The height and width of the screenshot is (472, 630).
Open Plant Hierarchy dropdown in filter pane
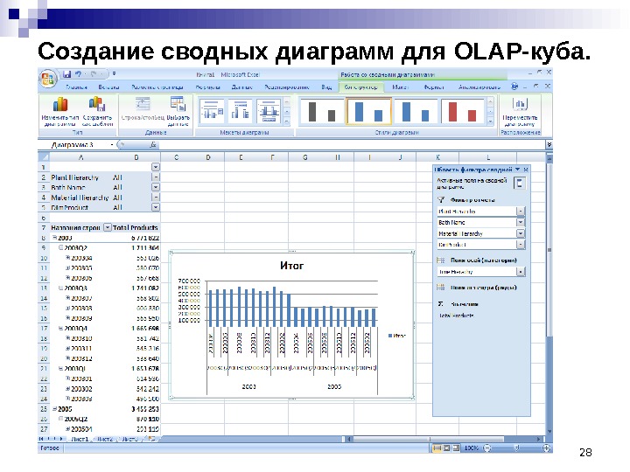(521, 211)
